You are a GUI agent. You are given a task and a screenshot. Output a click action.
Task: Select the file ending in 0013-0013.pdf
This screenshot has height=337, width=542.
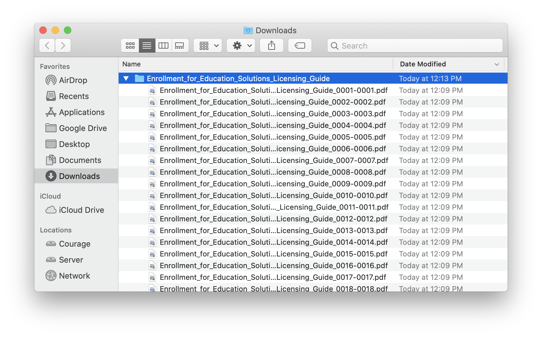point(313,231)
